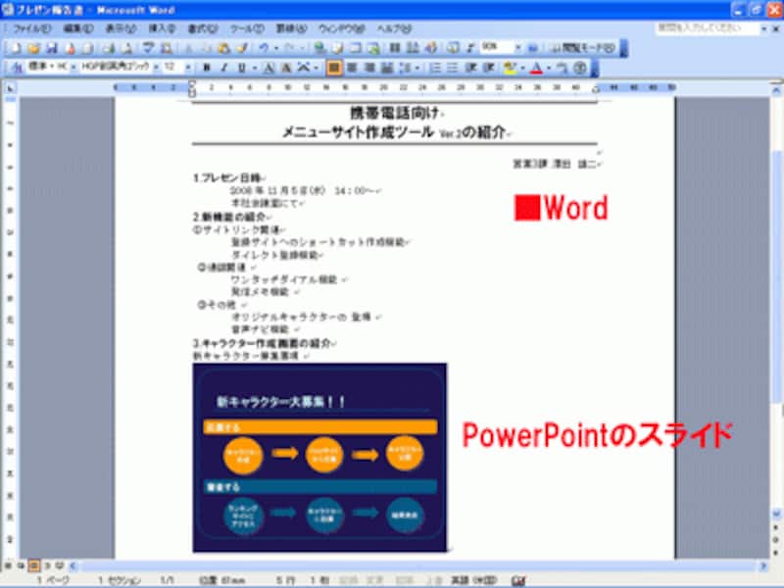This screenshot has height=588, width=784.
Task: Open the Styles and Formatting pane icon
Action: [17, 68]
